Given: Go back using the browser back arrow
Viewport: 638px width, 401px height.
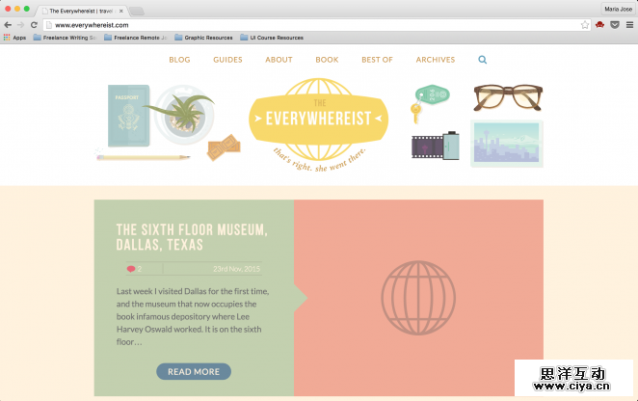Looking at the screenshot, I should [x=8, y=24].
